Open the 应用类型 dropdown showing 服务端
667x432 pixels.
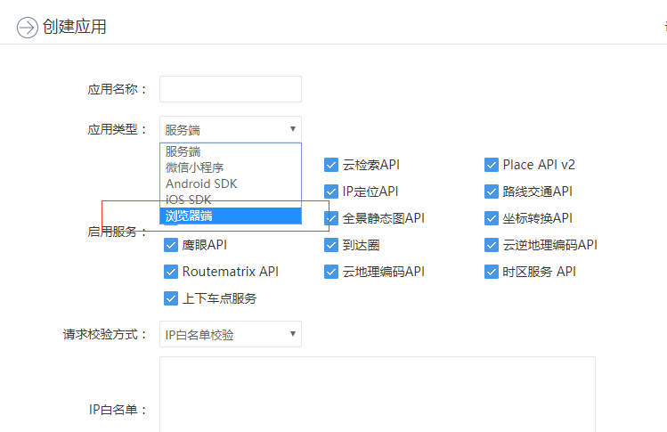coord(231,129)
